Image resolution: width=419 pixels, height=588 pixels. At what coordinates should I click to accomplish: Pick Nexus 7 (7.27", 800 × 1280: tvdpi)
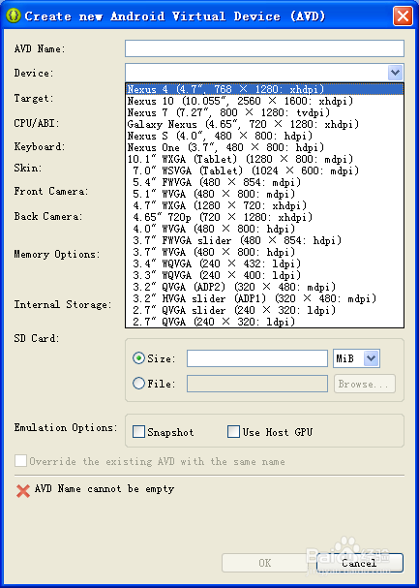click(264, 112)
